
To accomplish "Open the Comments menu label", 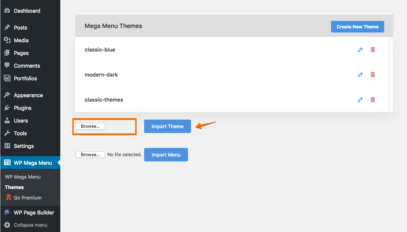I will point(27,66).
